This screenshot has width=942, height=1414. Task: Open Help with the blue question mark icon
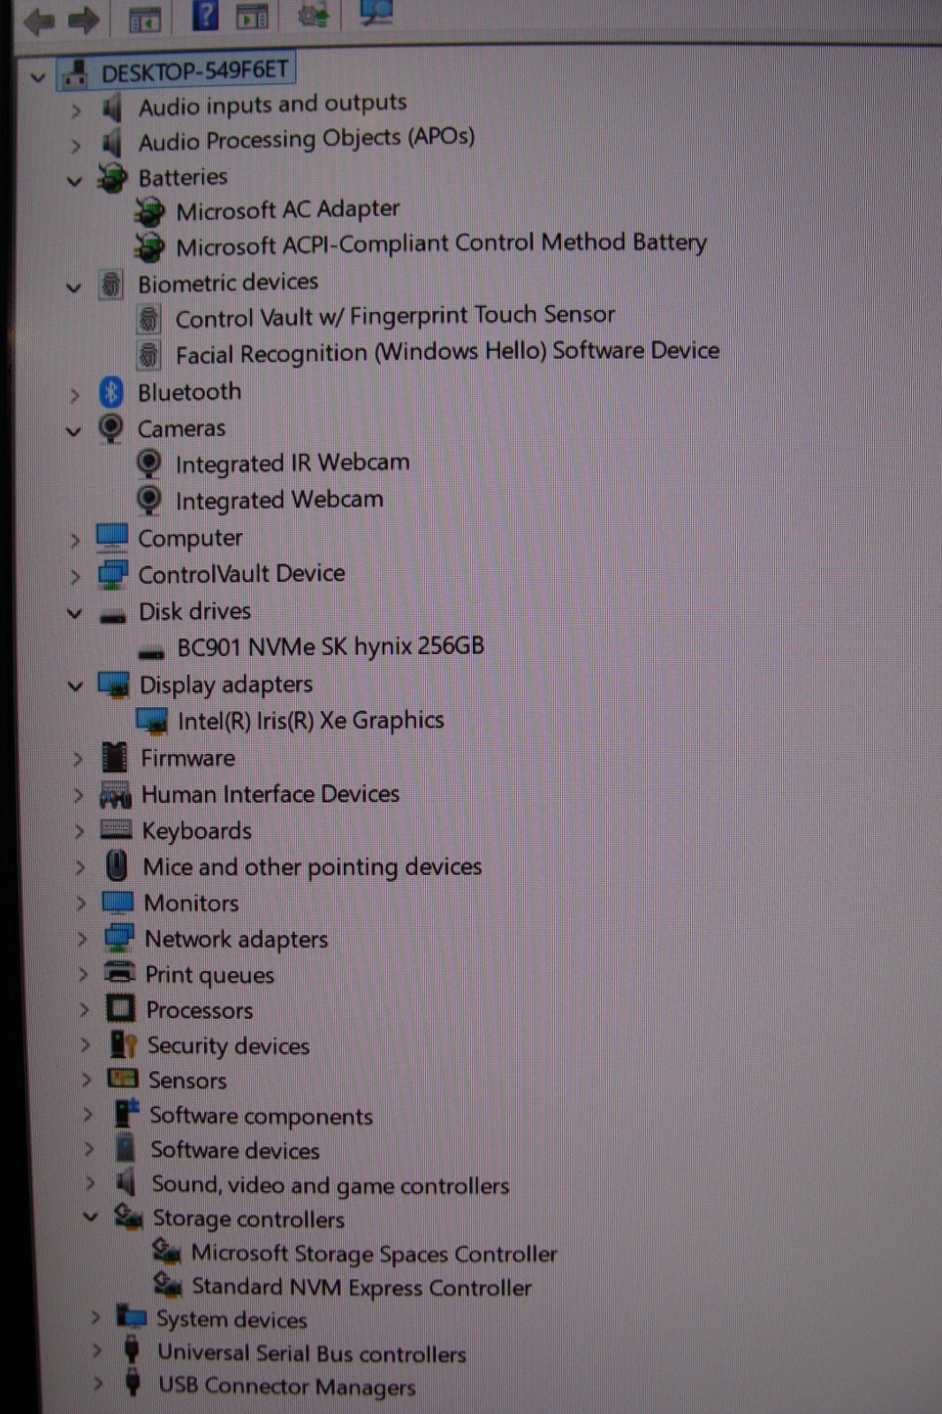[x=205, y=16]
